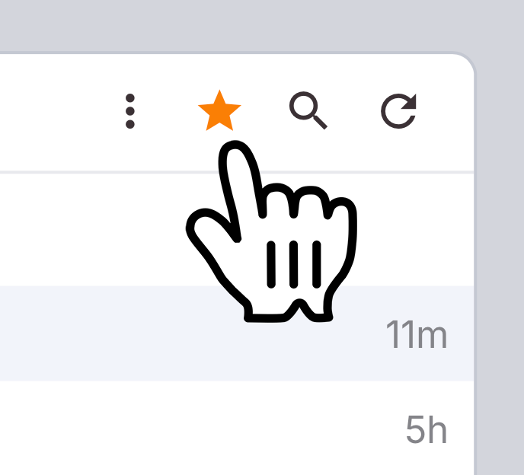This screenshot has height=475, width=524.
Task: Refresh the list using the circular arrow
Action: 399,111
